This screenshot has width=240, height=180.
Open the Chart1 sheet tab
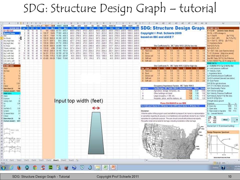click(12, 160)
